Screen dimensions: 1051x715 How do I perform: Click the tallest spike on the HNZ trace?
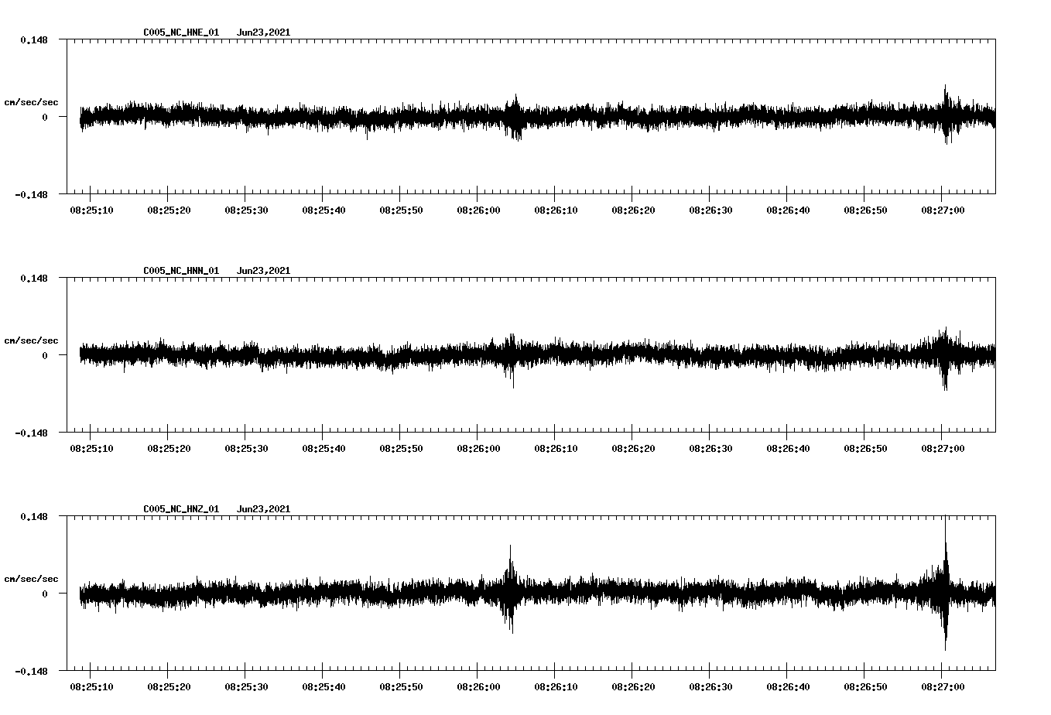946,582
